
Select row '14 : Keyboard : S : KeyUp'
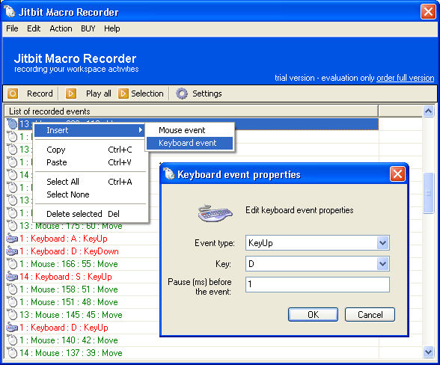66,277
